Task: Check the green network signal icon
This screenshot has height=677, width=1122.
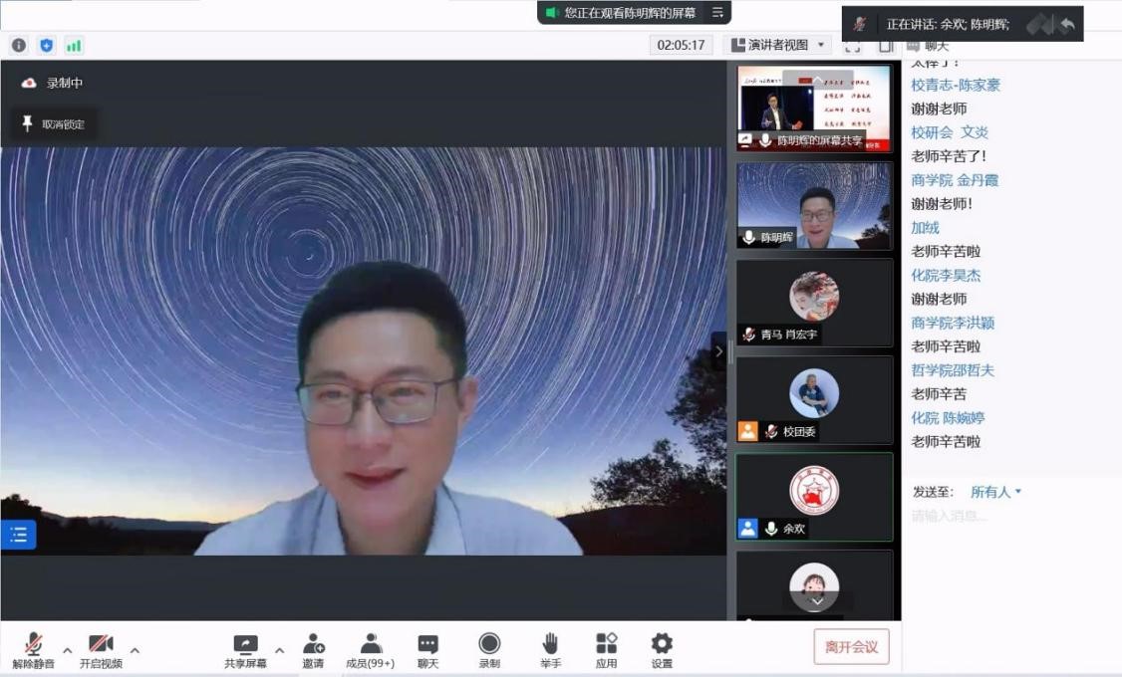Action: [x=74, y=46]
